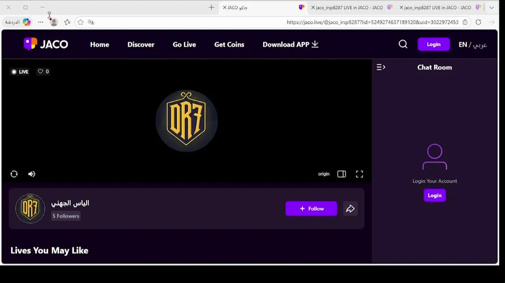Open site permissions lock icon
505x283 pixels.
click(465, 22)
